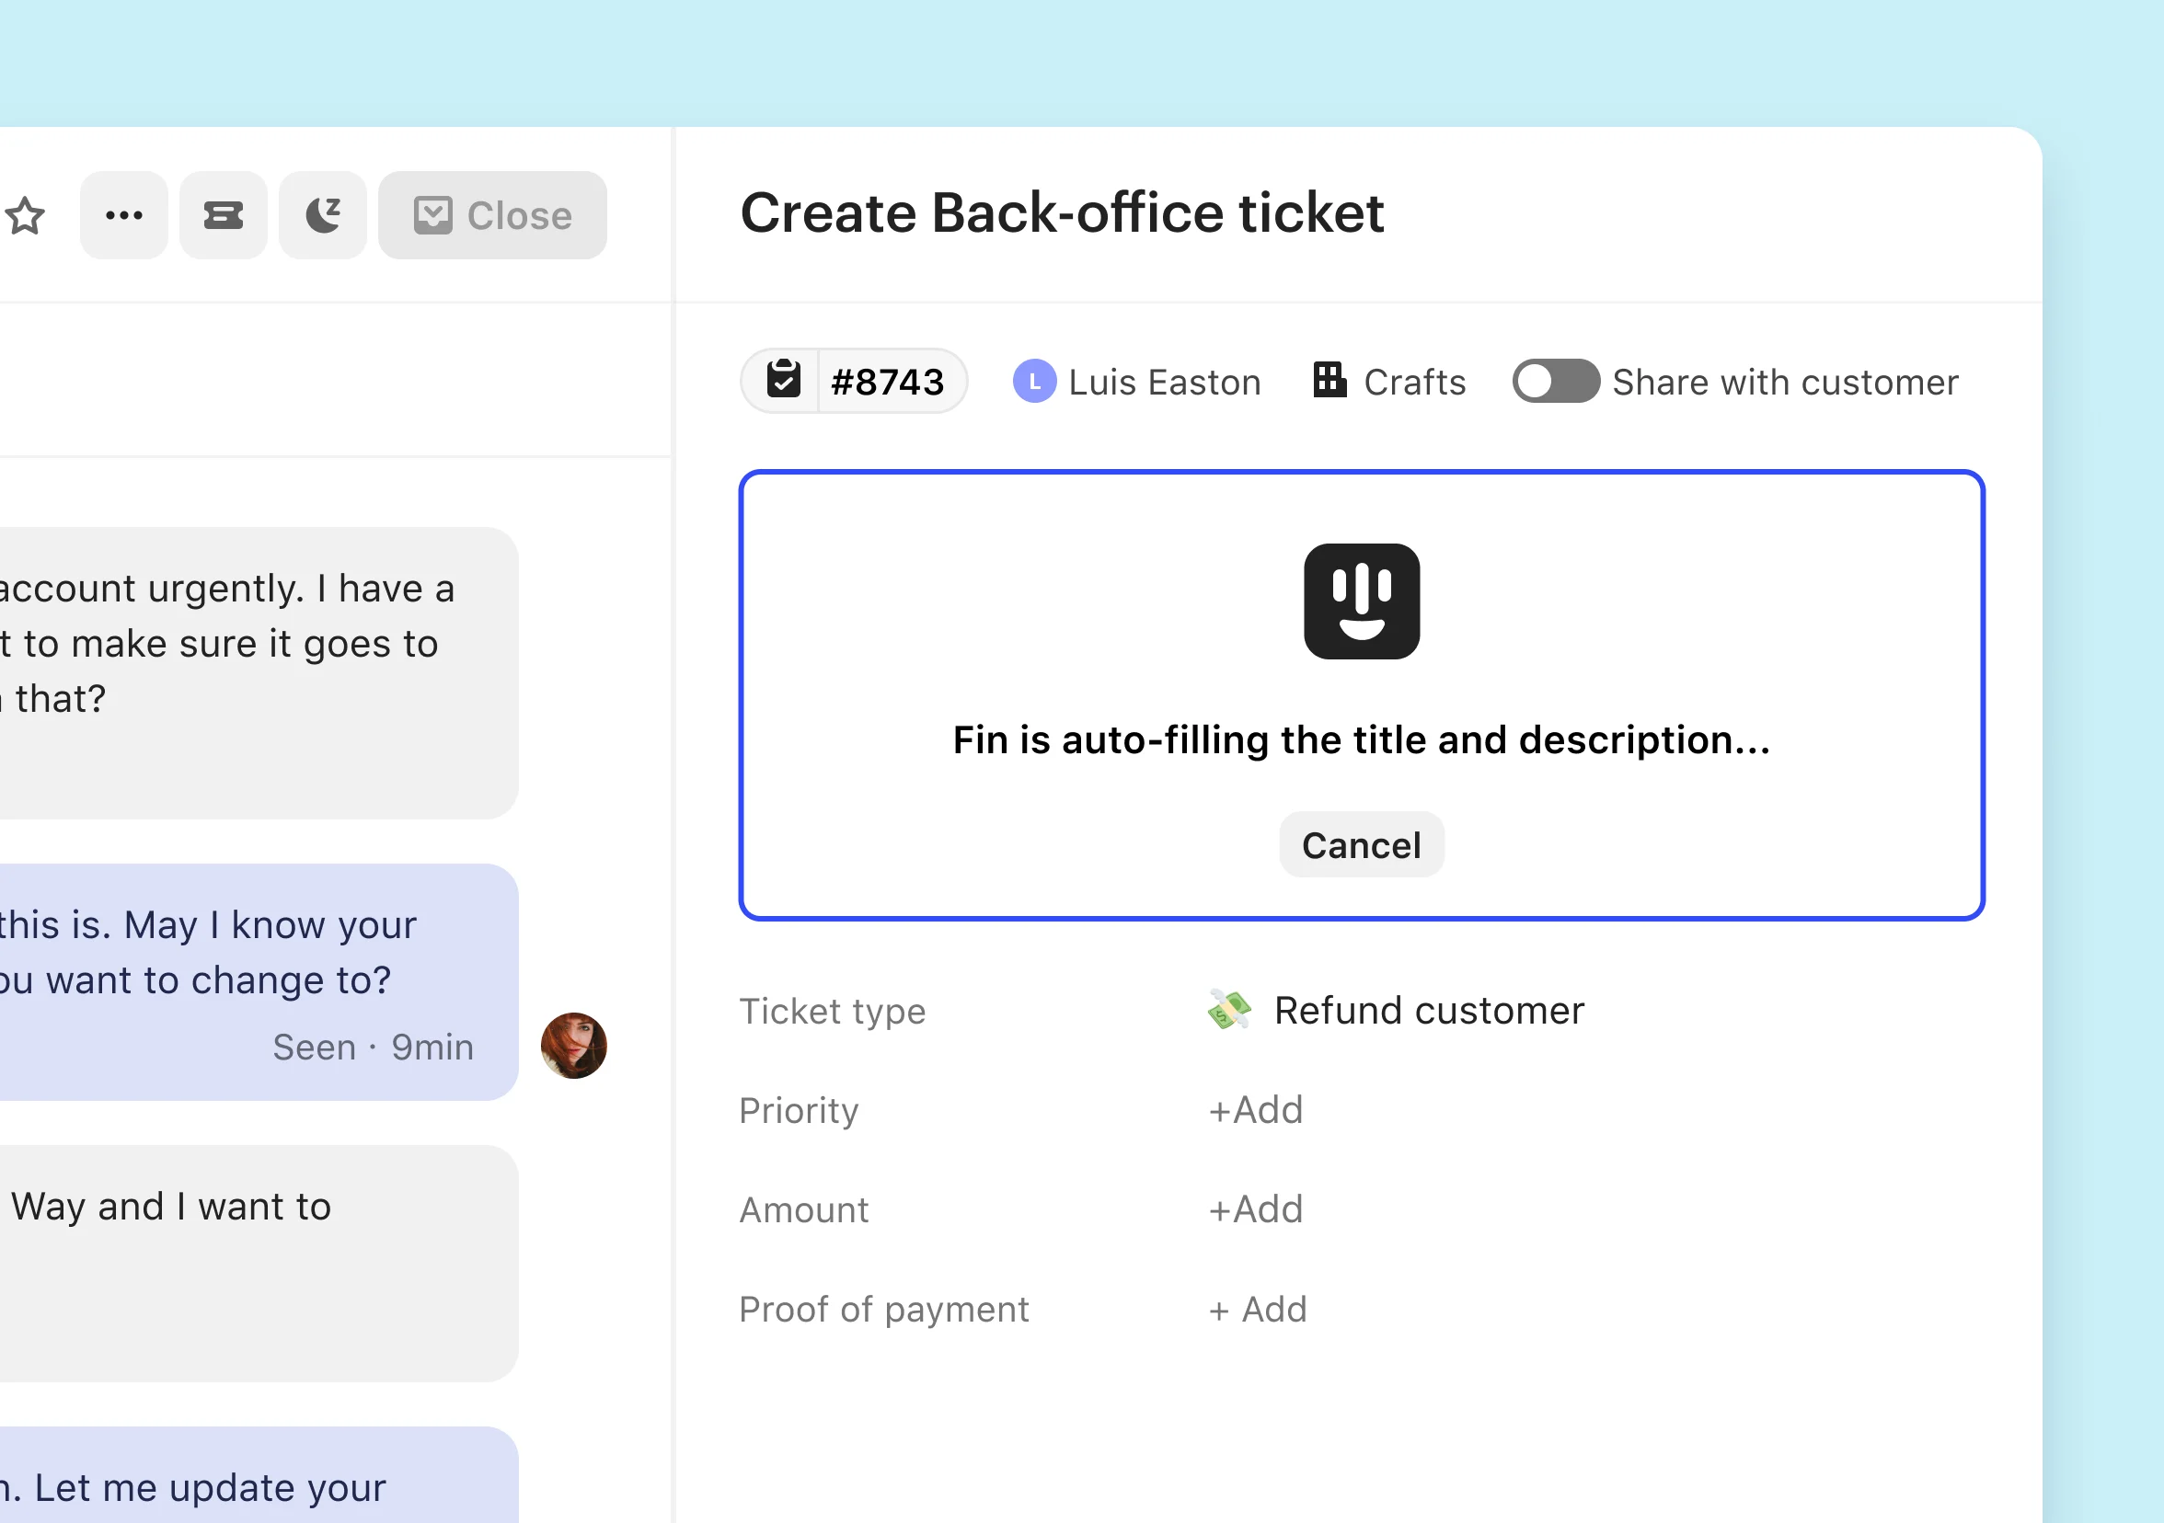Open the Crafts company
Screen dimensions: 2164x1523
[x=1414, y=383]
